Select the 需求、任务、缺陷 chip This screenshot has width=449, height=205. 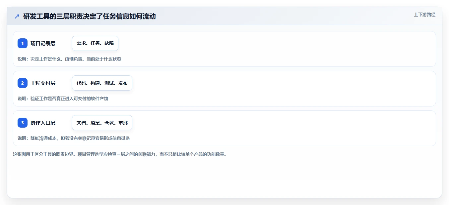pyautogui.click(x=95, y=43)
